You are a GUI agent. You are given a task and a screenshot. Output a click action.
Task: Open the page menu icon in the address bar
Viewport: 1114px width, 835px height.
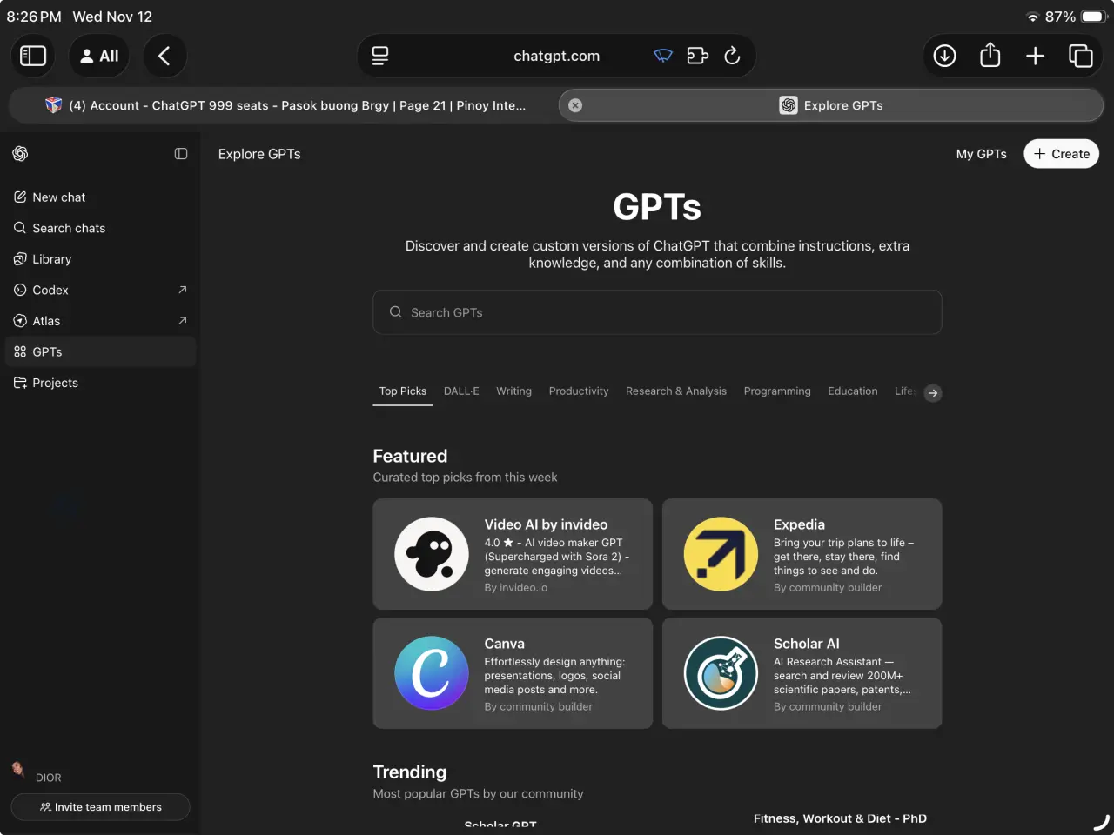380,56
